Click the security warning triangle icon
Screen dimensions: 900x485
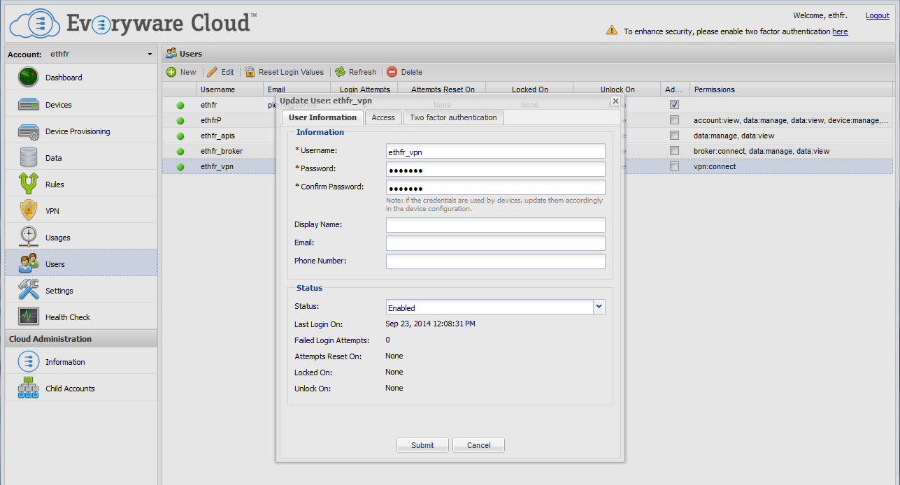click(x=612, y=31)
